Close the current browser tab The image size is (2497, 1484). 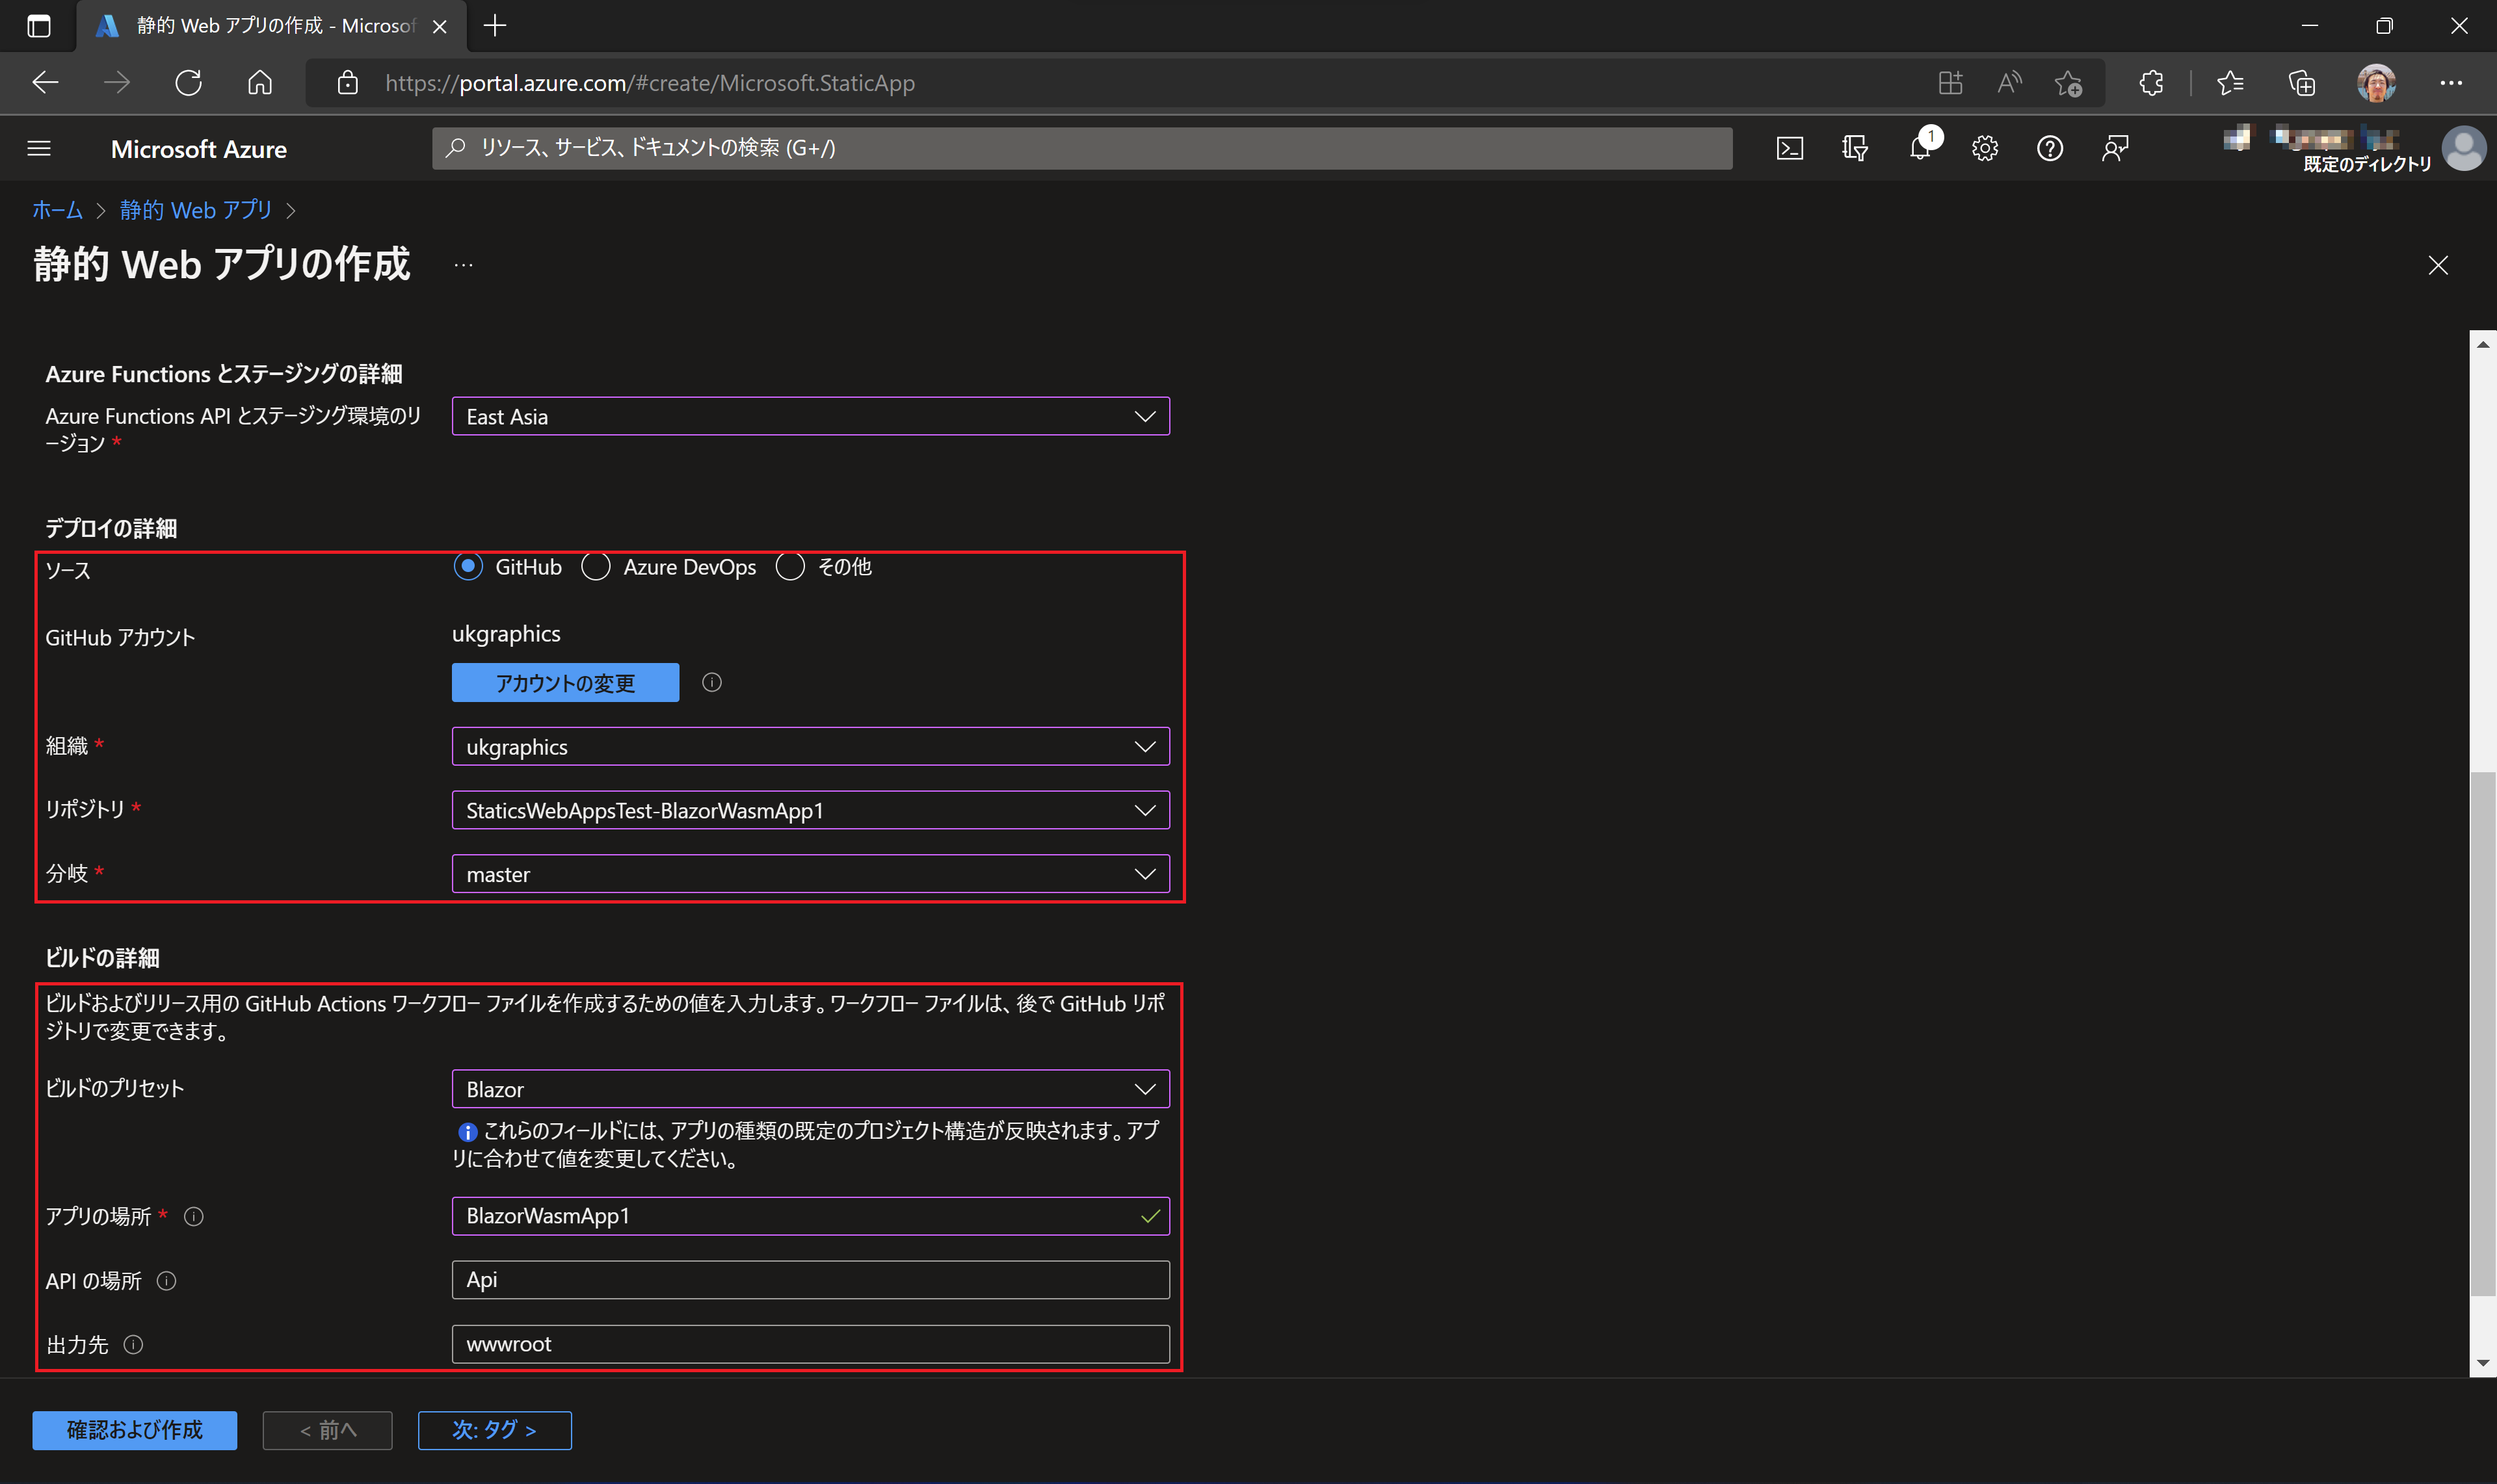439,26
